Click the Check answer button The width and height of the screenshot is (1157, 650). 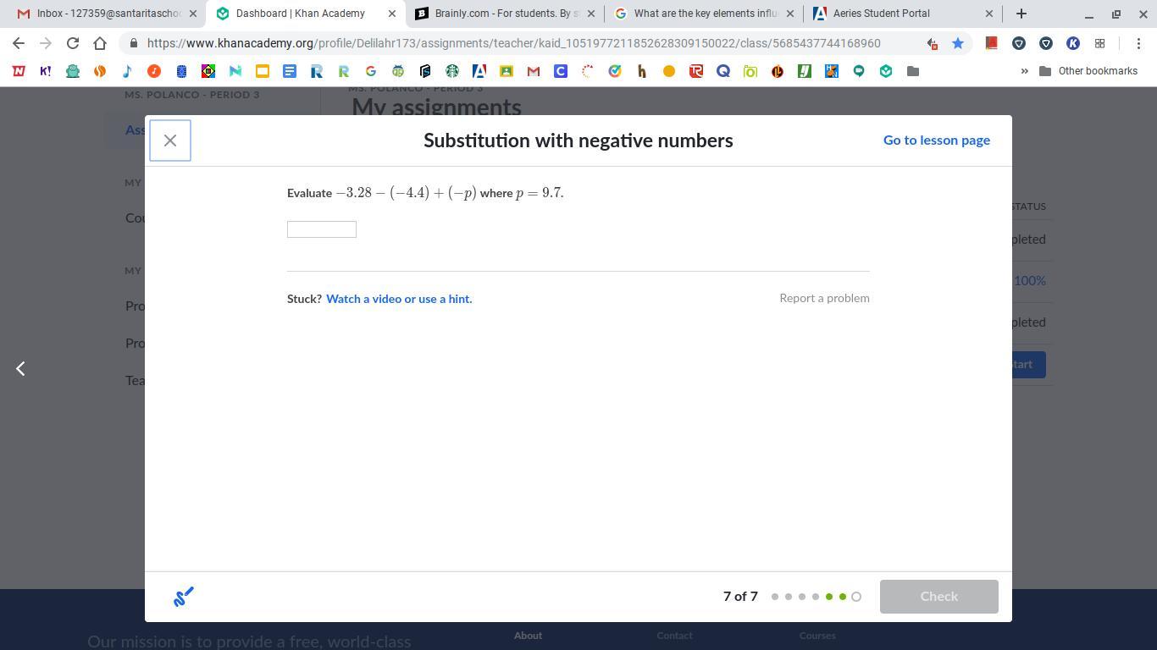(939, 597)
